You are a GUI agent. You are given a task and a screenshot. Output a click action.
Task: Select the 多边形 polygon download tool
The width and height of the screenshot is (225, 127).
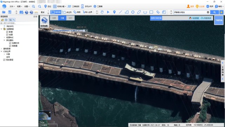(67, 12)
